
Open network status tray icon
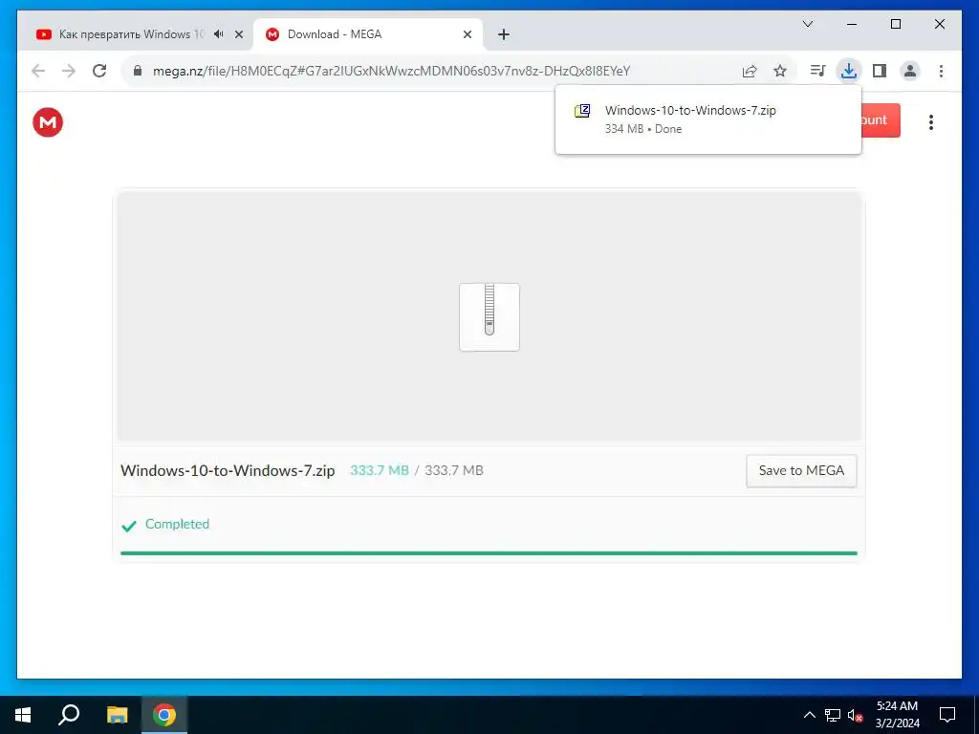pyautogui.click(x=833, y=715)
